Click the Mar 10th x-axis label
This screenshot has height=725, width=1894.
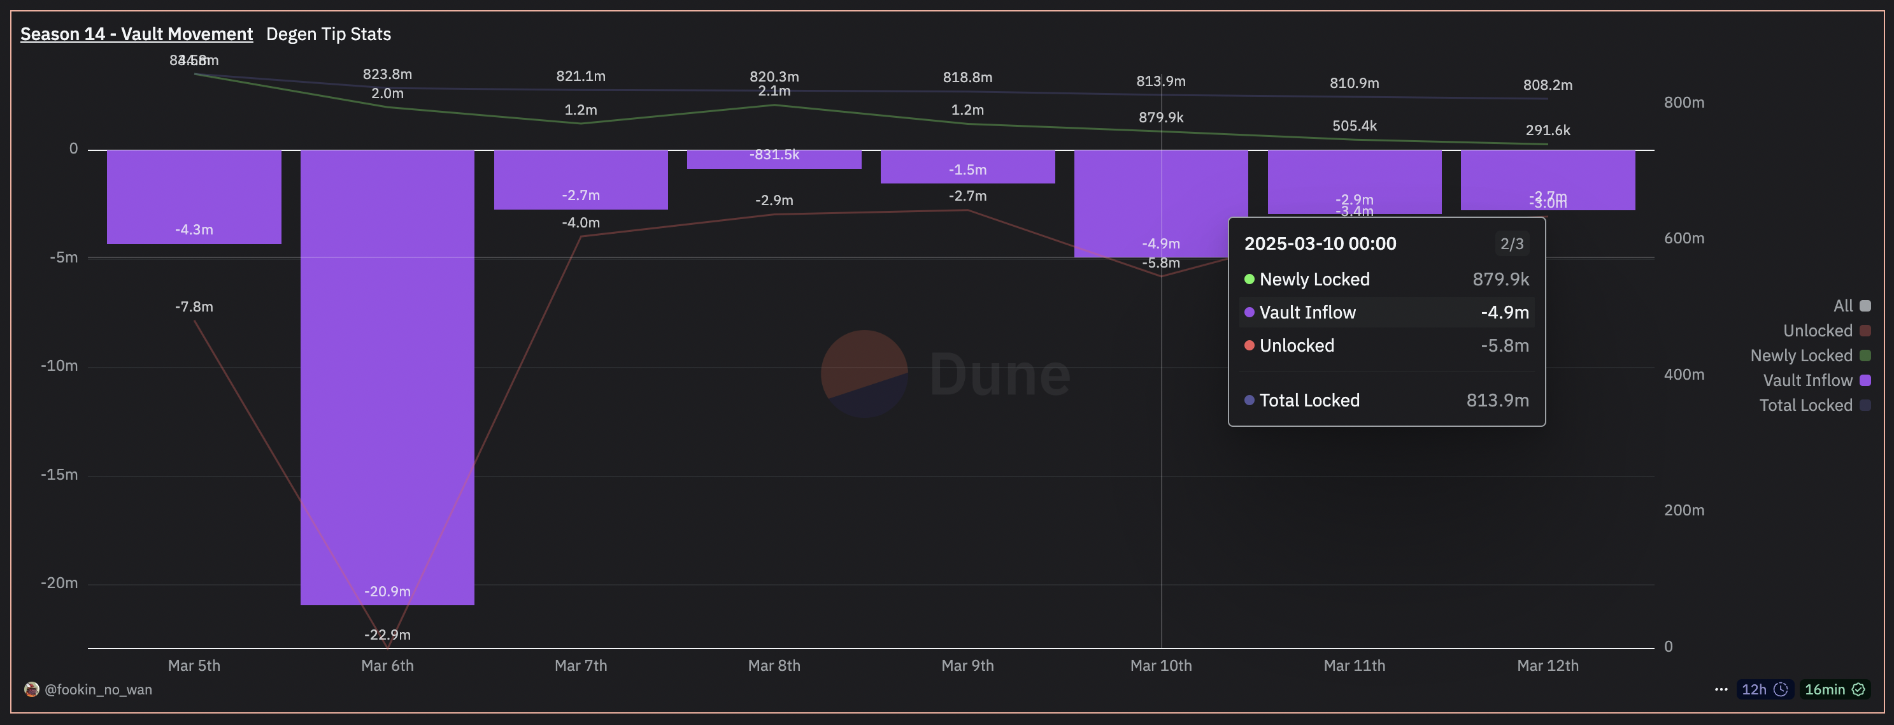tap(1161, 666)
